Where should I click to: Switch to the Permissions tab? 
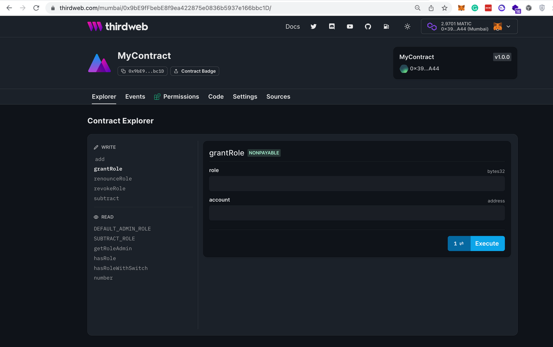[181, 97]
